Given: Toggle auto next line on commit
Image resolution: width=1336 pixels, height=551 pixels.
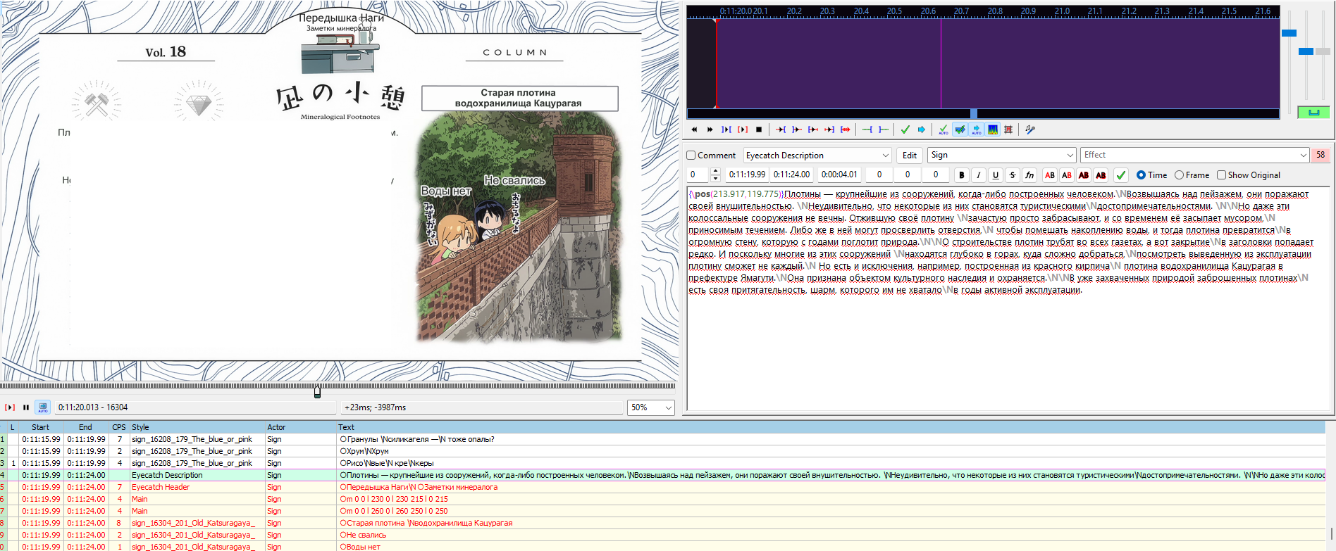Looking at the screenshot, I should 960,129.
